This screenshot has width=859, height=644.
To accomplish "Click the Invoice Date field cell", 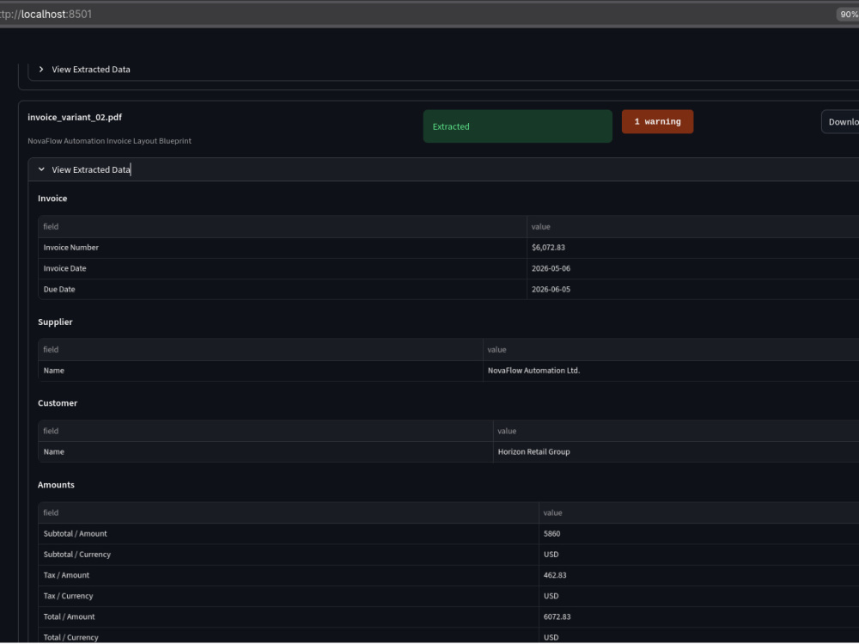I will (282, 268).
